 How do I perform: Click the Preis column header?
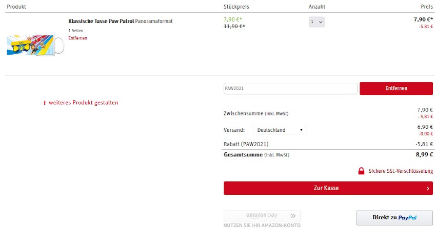coord(427,7)
